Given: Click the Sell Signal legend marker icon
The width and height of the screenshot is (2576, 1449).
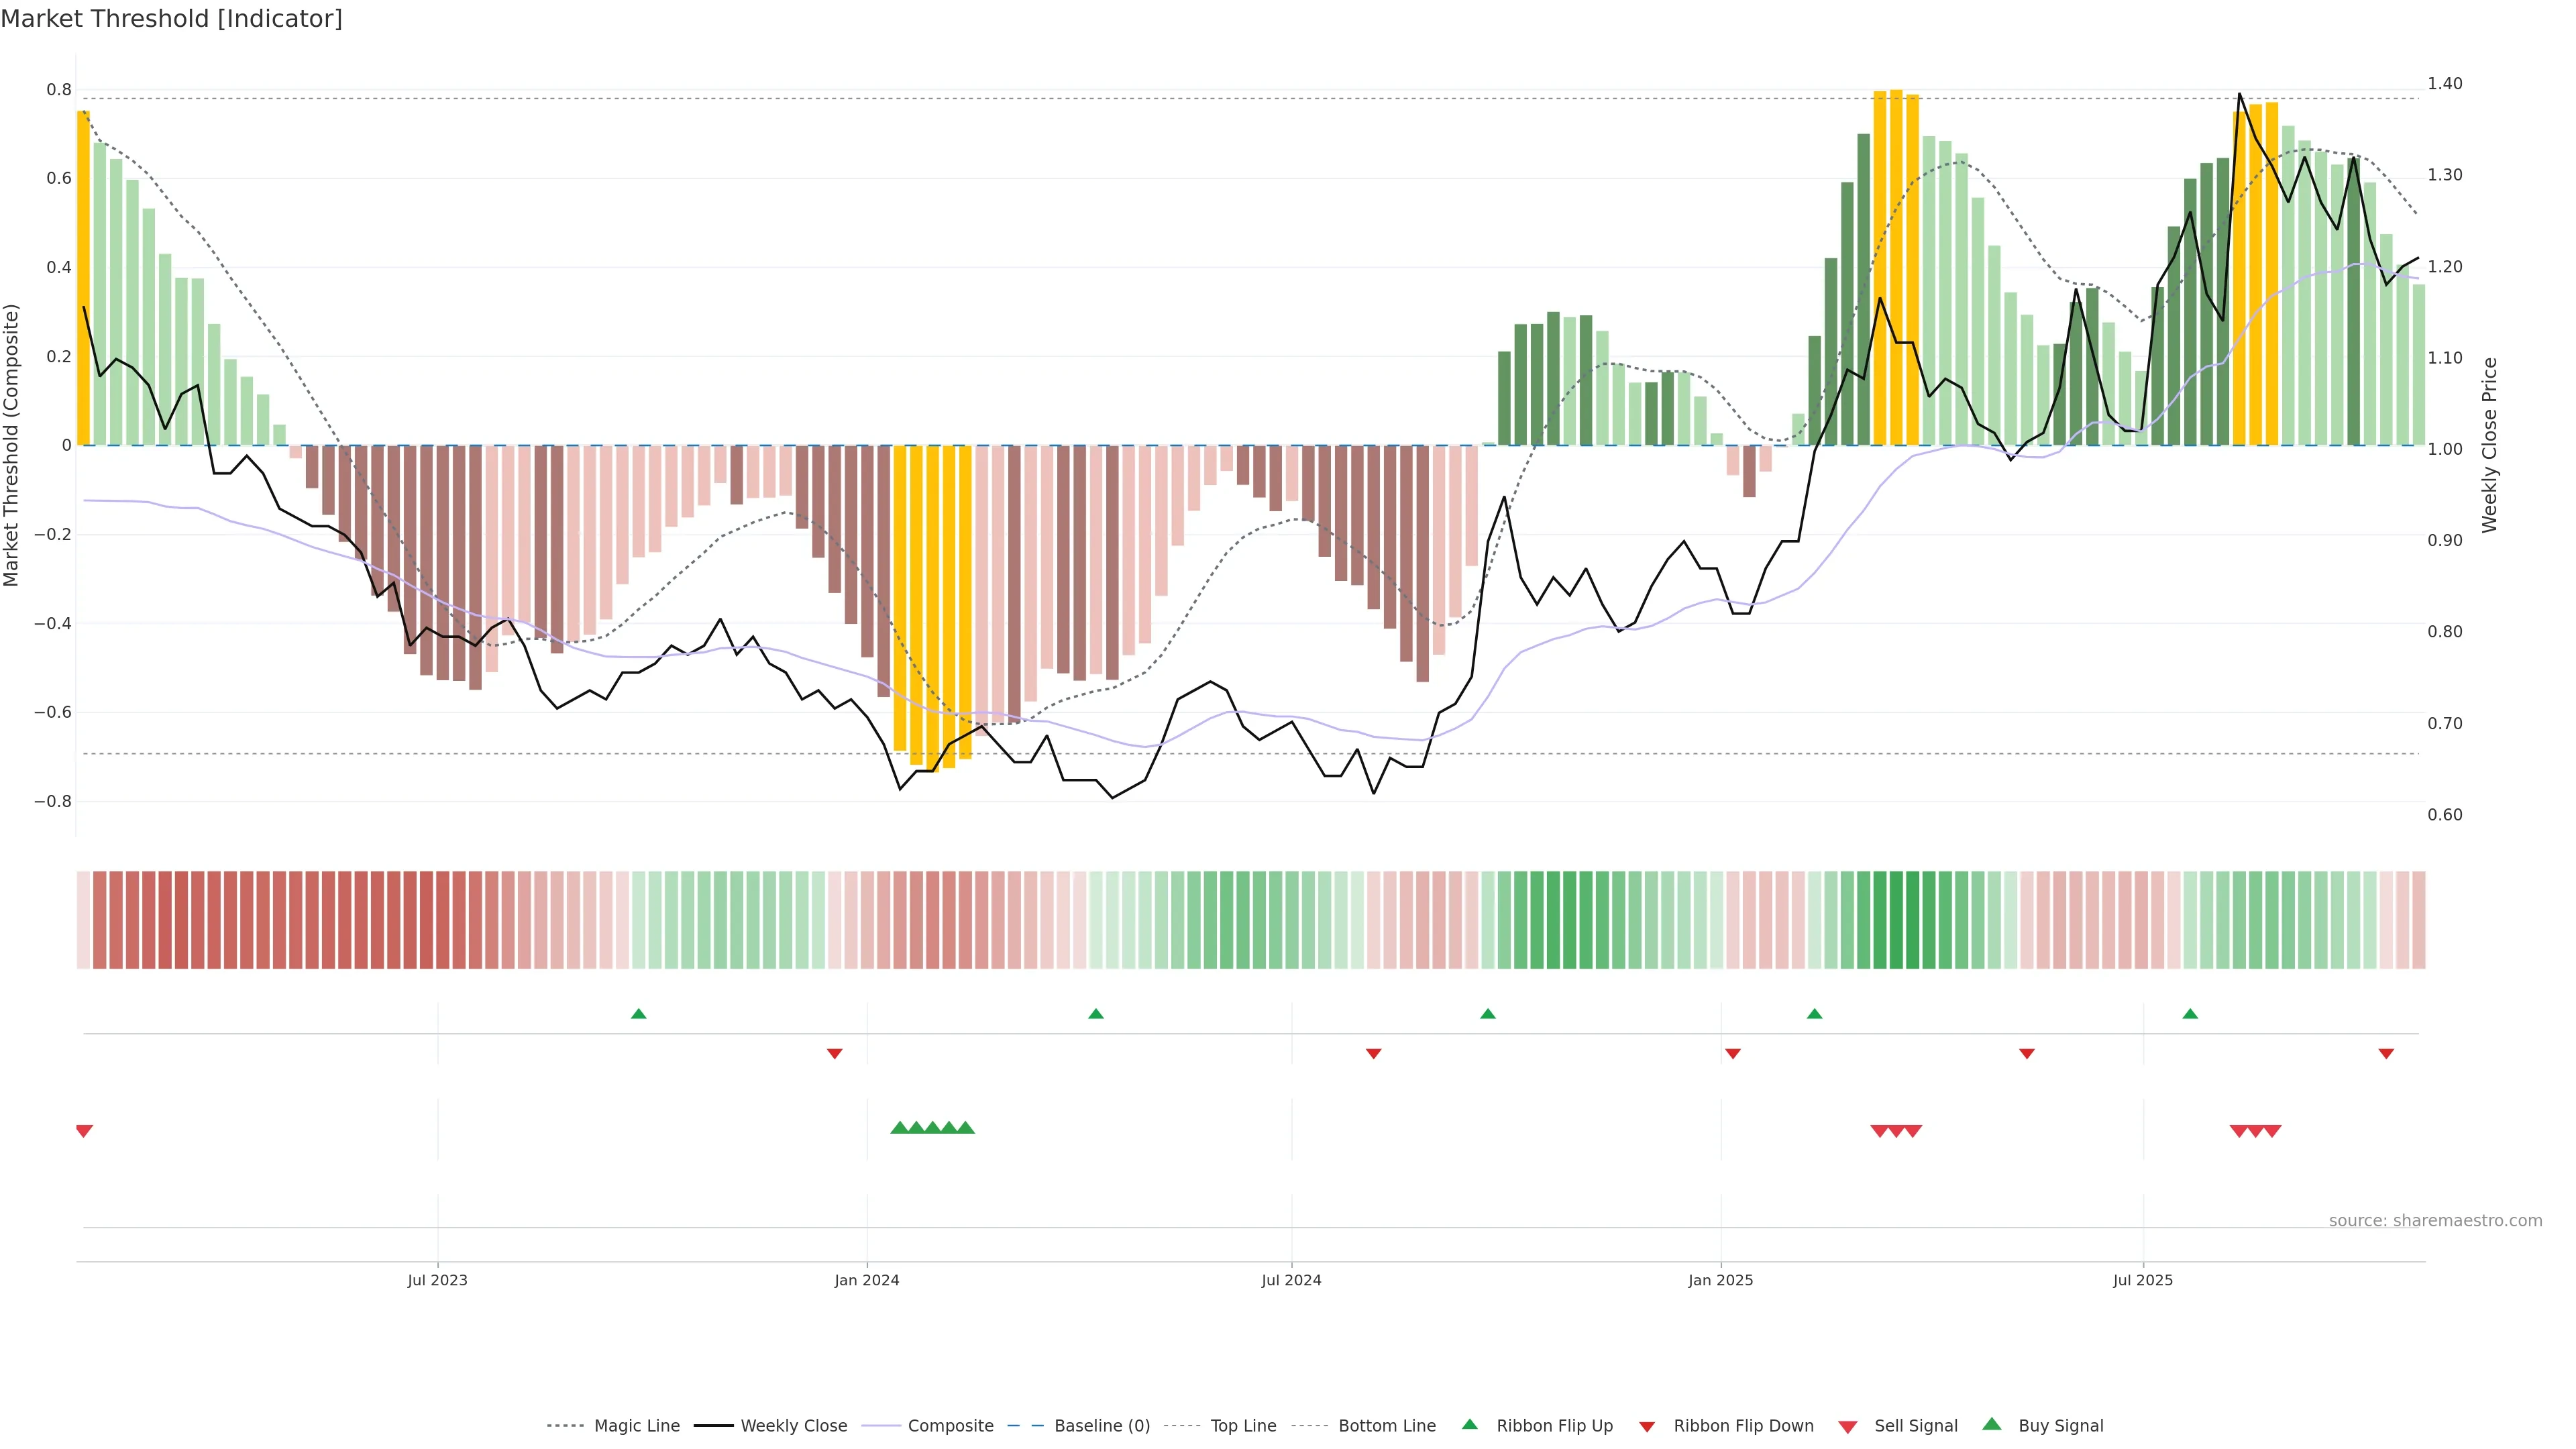Looking at the screenshot, I should [x=1847, y=1427].
